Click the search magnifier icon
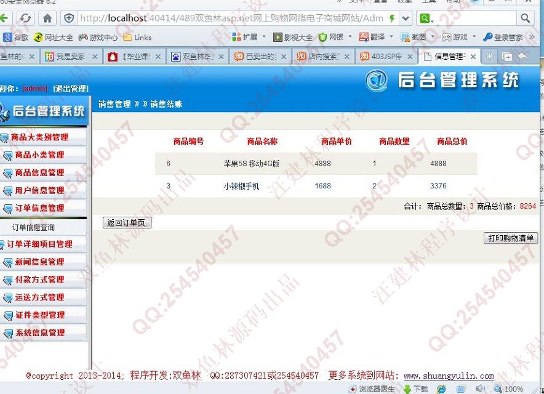This screenshot has height=394, width=544. point(526,18)
